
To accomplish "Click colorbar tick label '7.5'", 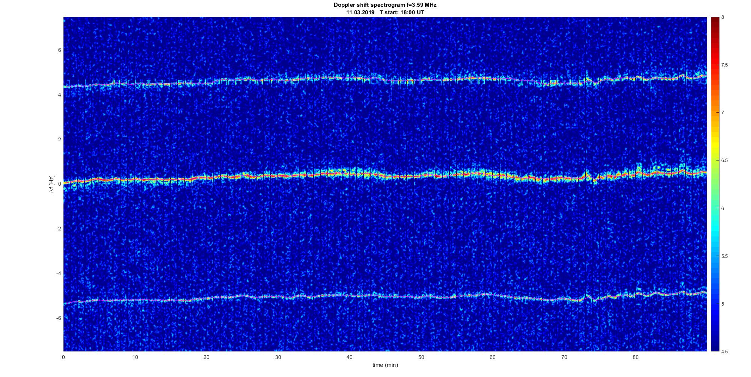I will tap(724, 65).
